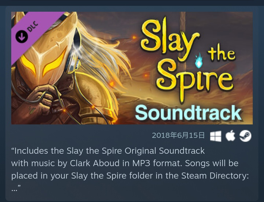The image size is (264, 202).
Task: Click the Soundtrack title text in banner
Action: coord(188,113)
